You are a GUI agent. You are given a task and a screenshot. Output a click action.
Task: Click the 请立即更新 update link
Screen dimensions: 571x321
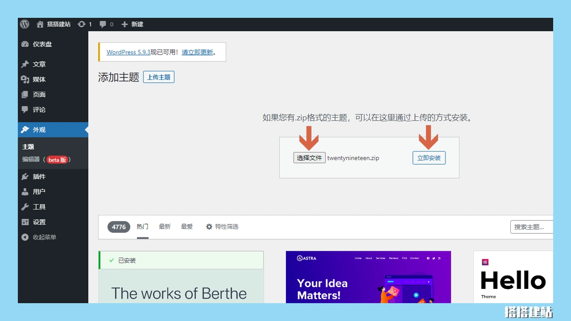point(197,52)
